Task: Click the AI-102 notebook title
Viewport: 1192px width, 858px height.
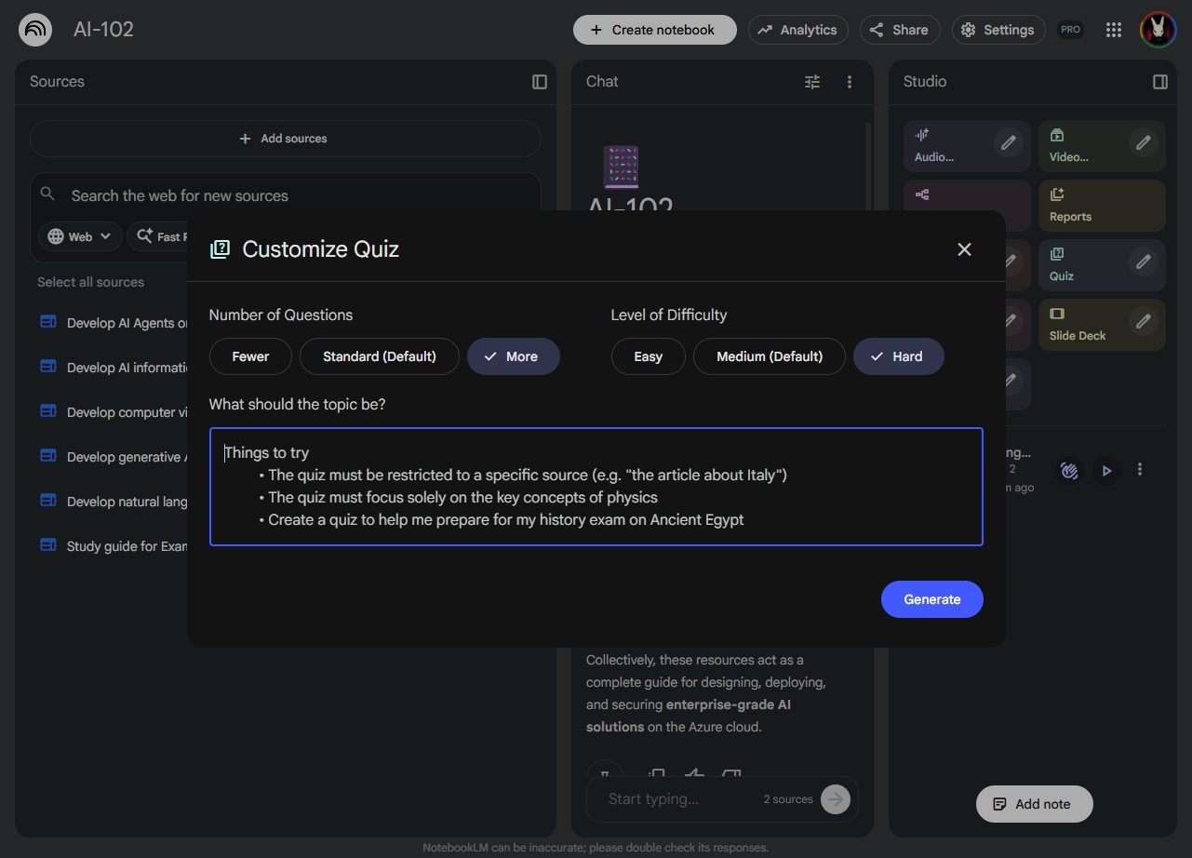Action: point(103,29)
